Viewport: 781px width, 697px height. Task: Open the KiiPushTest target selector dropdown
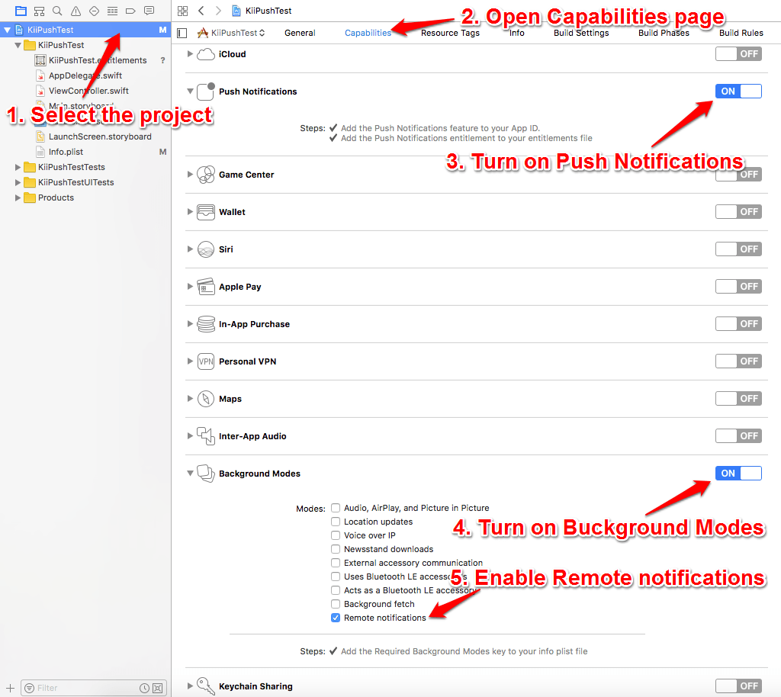pyautogui.click(x=232, y=33)
